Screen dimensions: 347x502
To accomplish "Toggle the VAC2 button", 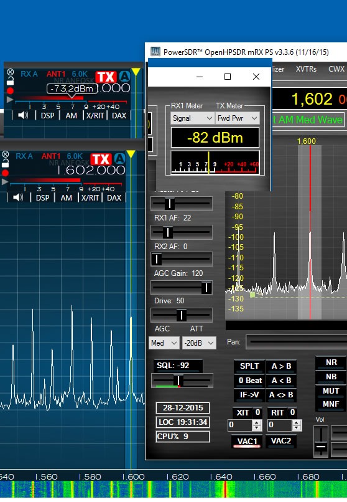I will click(281, 441).
